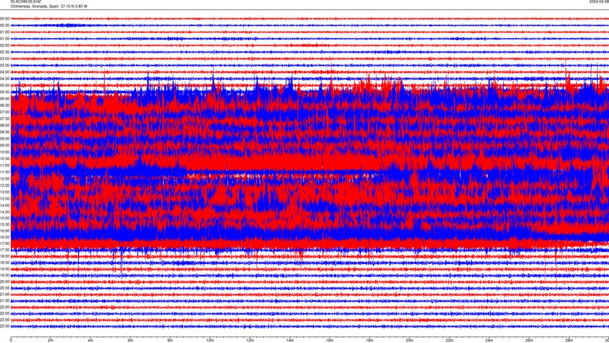
Task: Click the 18:30 time label
Action: coord(4,263)
